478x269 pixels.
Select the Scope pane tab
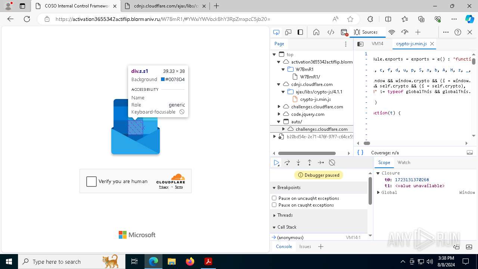point(384,163)
